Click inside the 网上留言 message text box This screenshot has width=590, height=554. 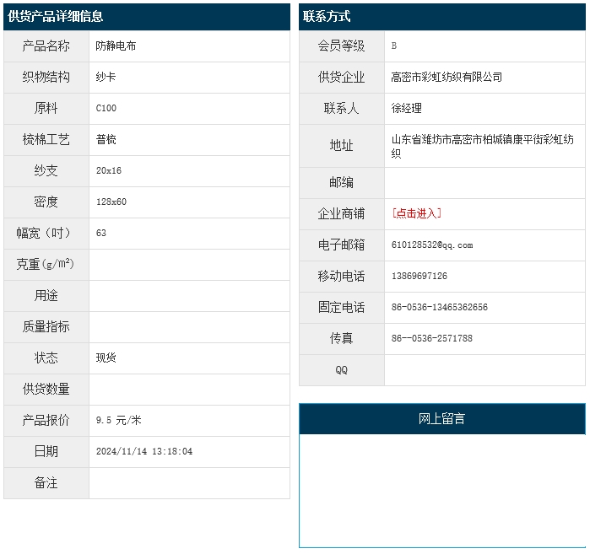441,489
